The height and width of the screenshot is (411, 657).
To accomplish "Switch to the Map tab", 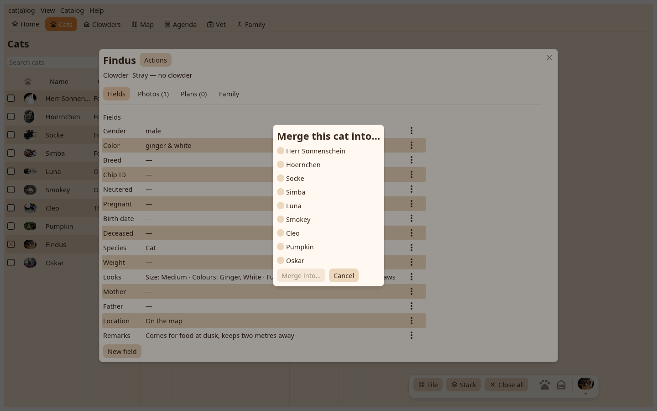I will [x=143, y=24].
